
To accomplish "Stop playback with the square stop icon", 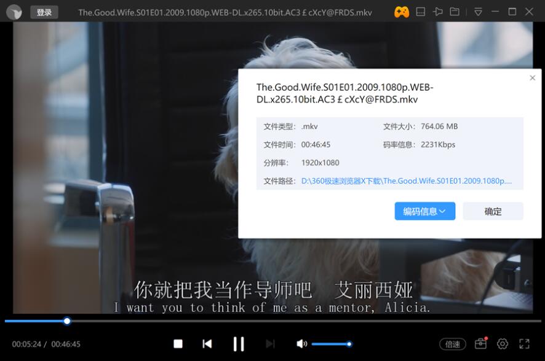I will (177, 344).
